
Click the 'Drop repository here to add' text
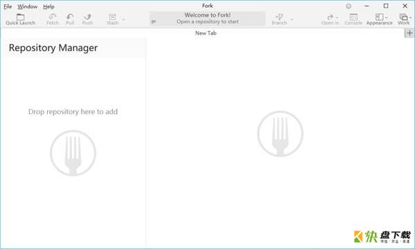(x=73, y=111)
